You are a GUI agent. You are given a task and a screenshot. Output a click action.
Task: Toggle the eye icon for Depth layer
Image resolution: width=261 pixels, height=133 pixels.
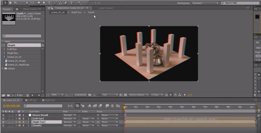[3, 126]
